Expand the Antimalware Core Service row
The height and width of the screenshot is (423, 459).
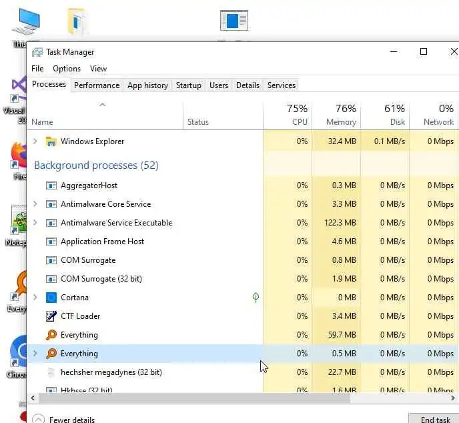click(x=35, y=204)
